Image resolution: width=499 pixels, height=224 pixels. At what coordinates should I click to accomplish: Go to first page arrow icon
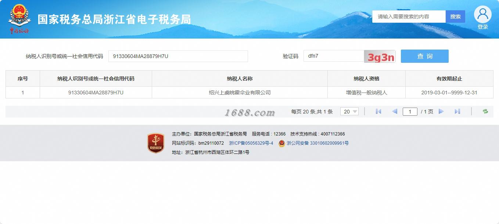378,112
